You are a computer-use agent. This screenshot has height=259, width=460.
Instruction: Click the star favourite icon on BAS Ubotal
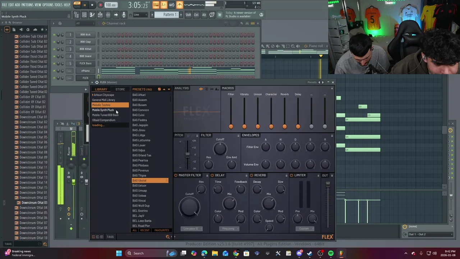pos(166,181)
